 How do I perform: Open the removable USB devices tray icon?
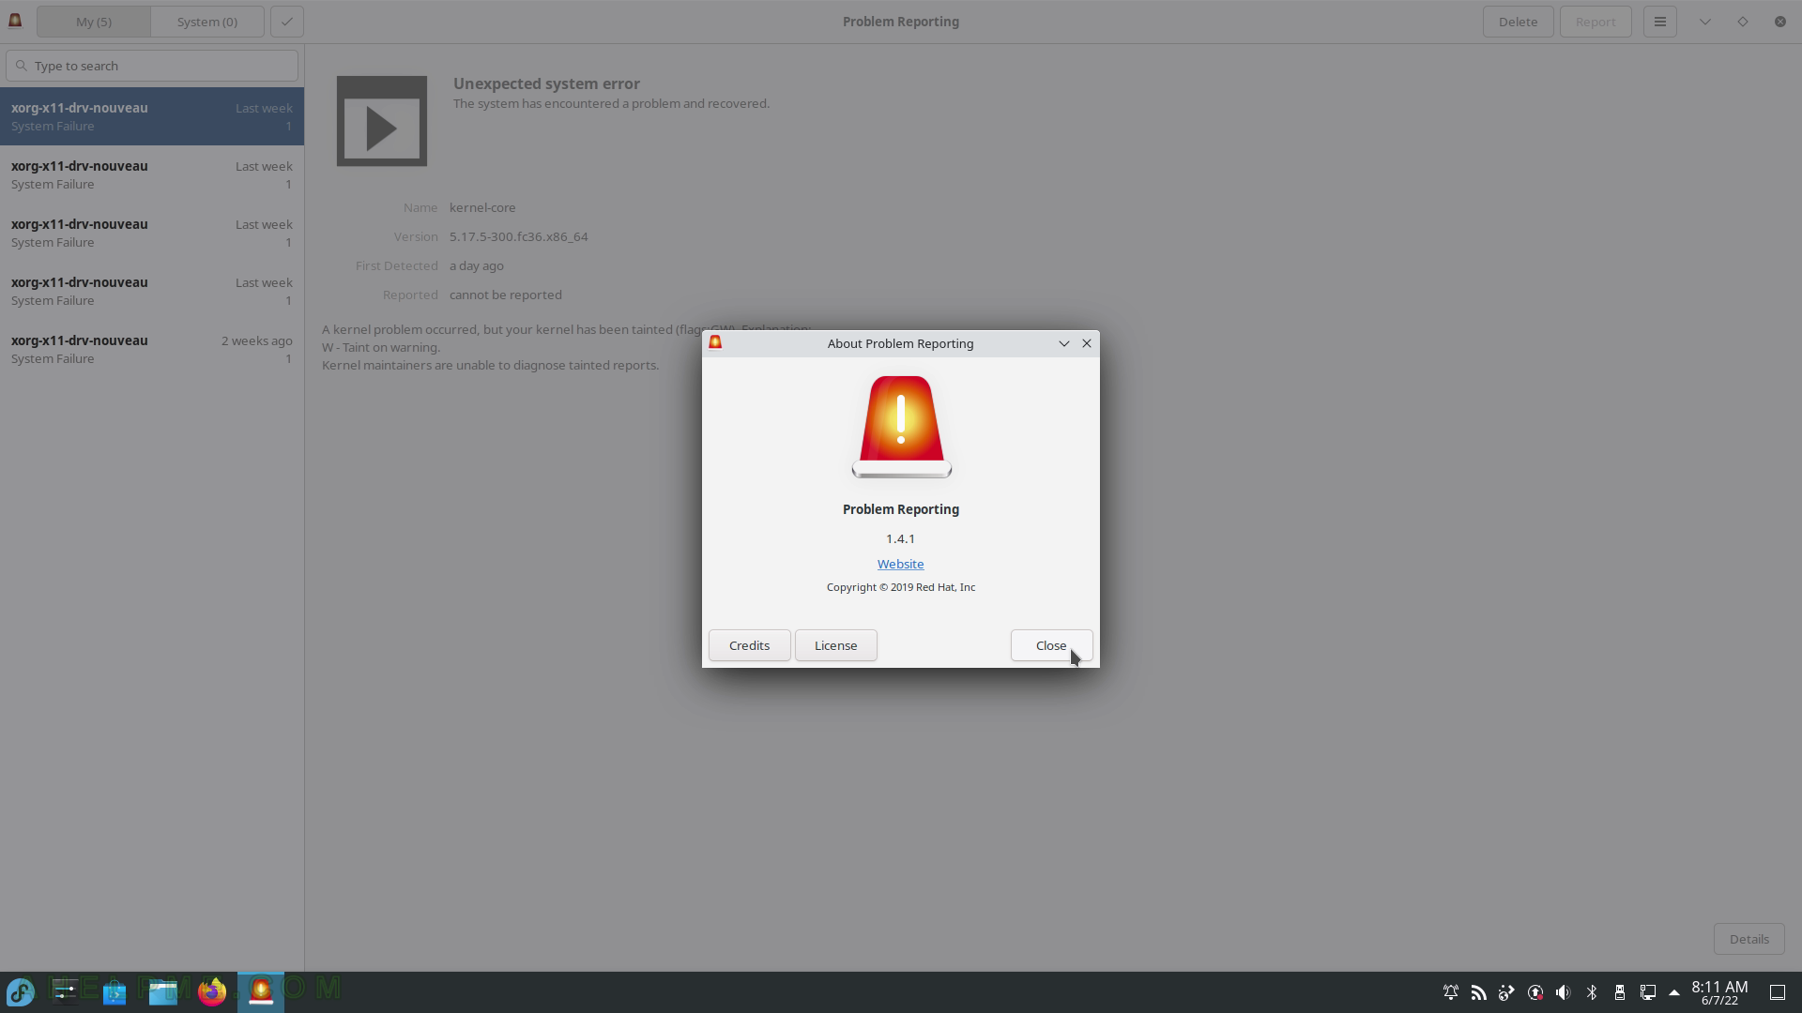pyautogui.click(x=1620, y=992)
